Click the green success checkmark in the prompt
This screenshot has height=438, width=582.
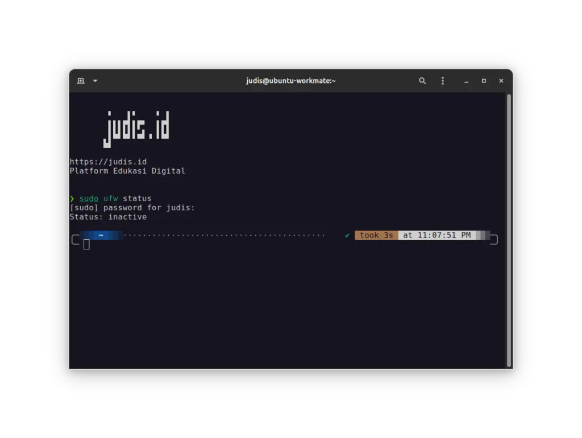tap(347, 235)
